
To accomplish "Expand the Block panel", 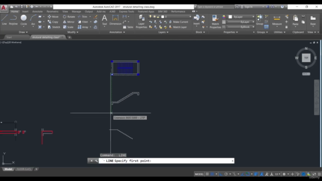I will coord(200,32).
